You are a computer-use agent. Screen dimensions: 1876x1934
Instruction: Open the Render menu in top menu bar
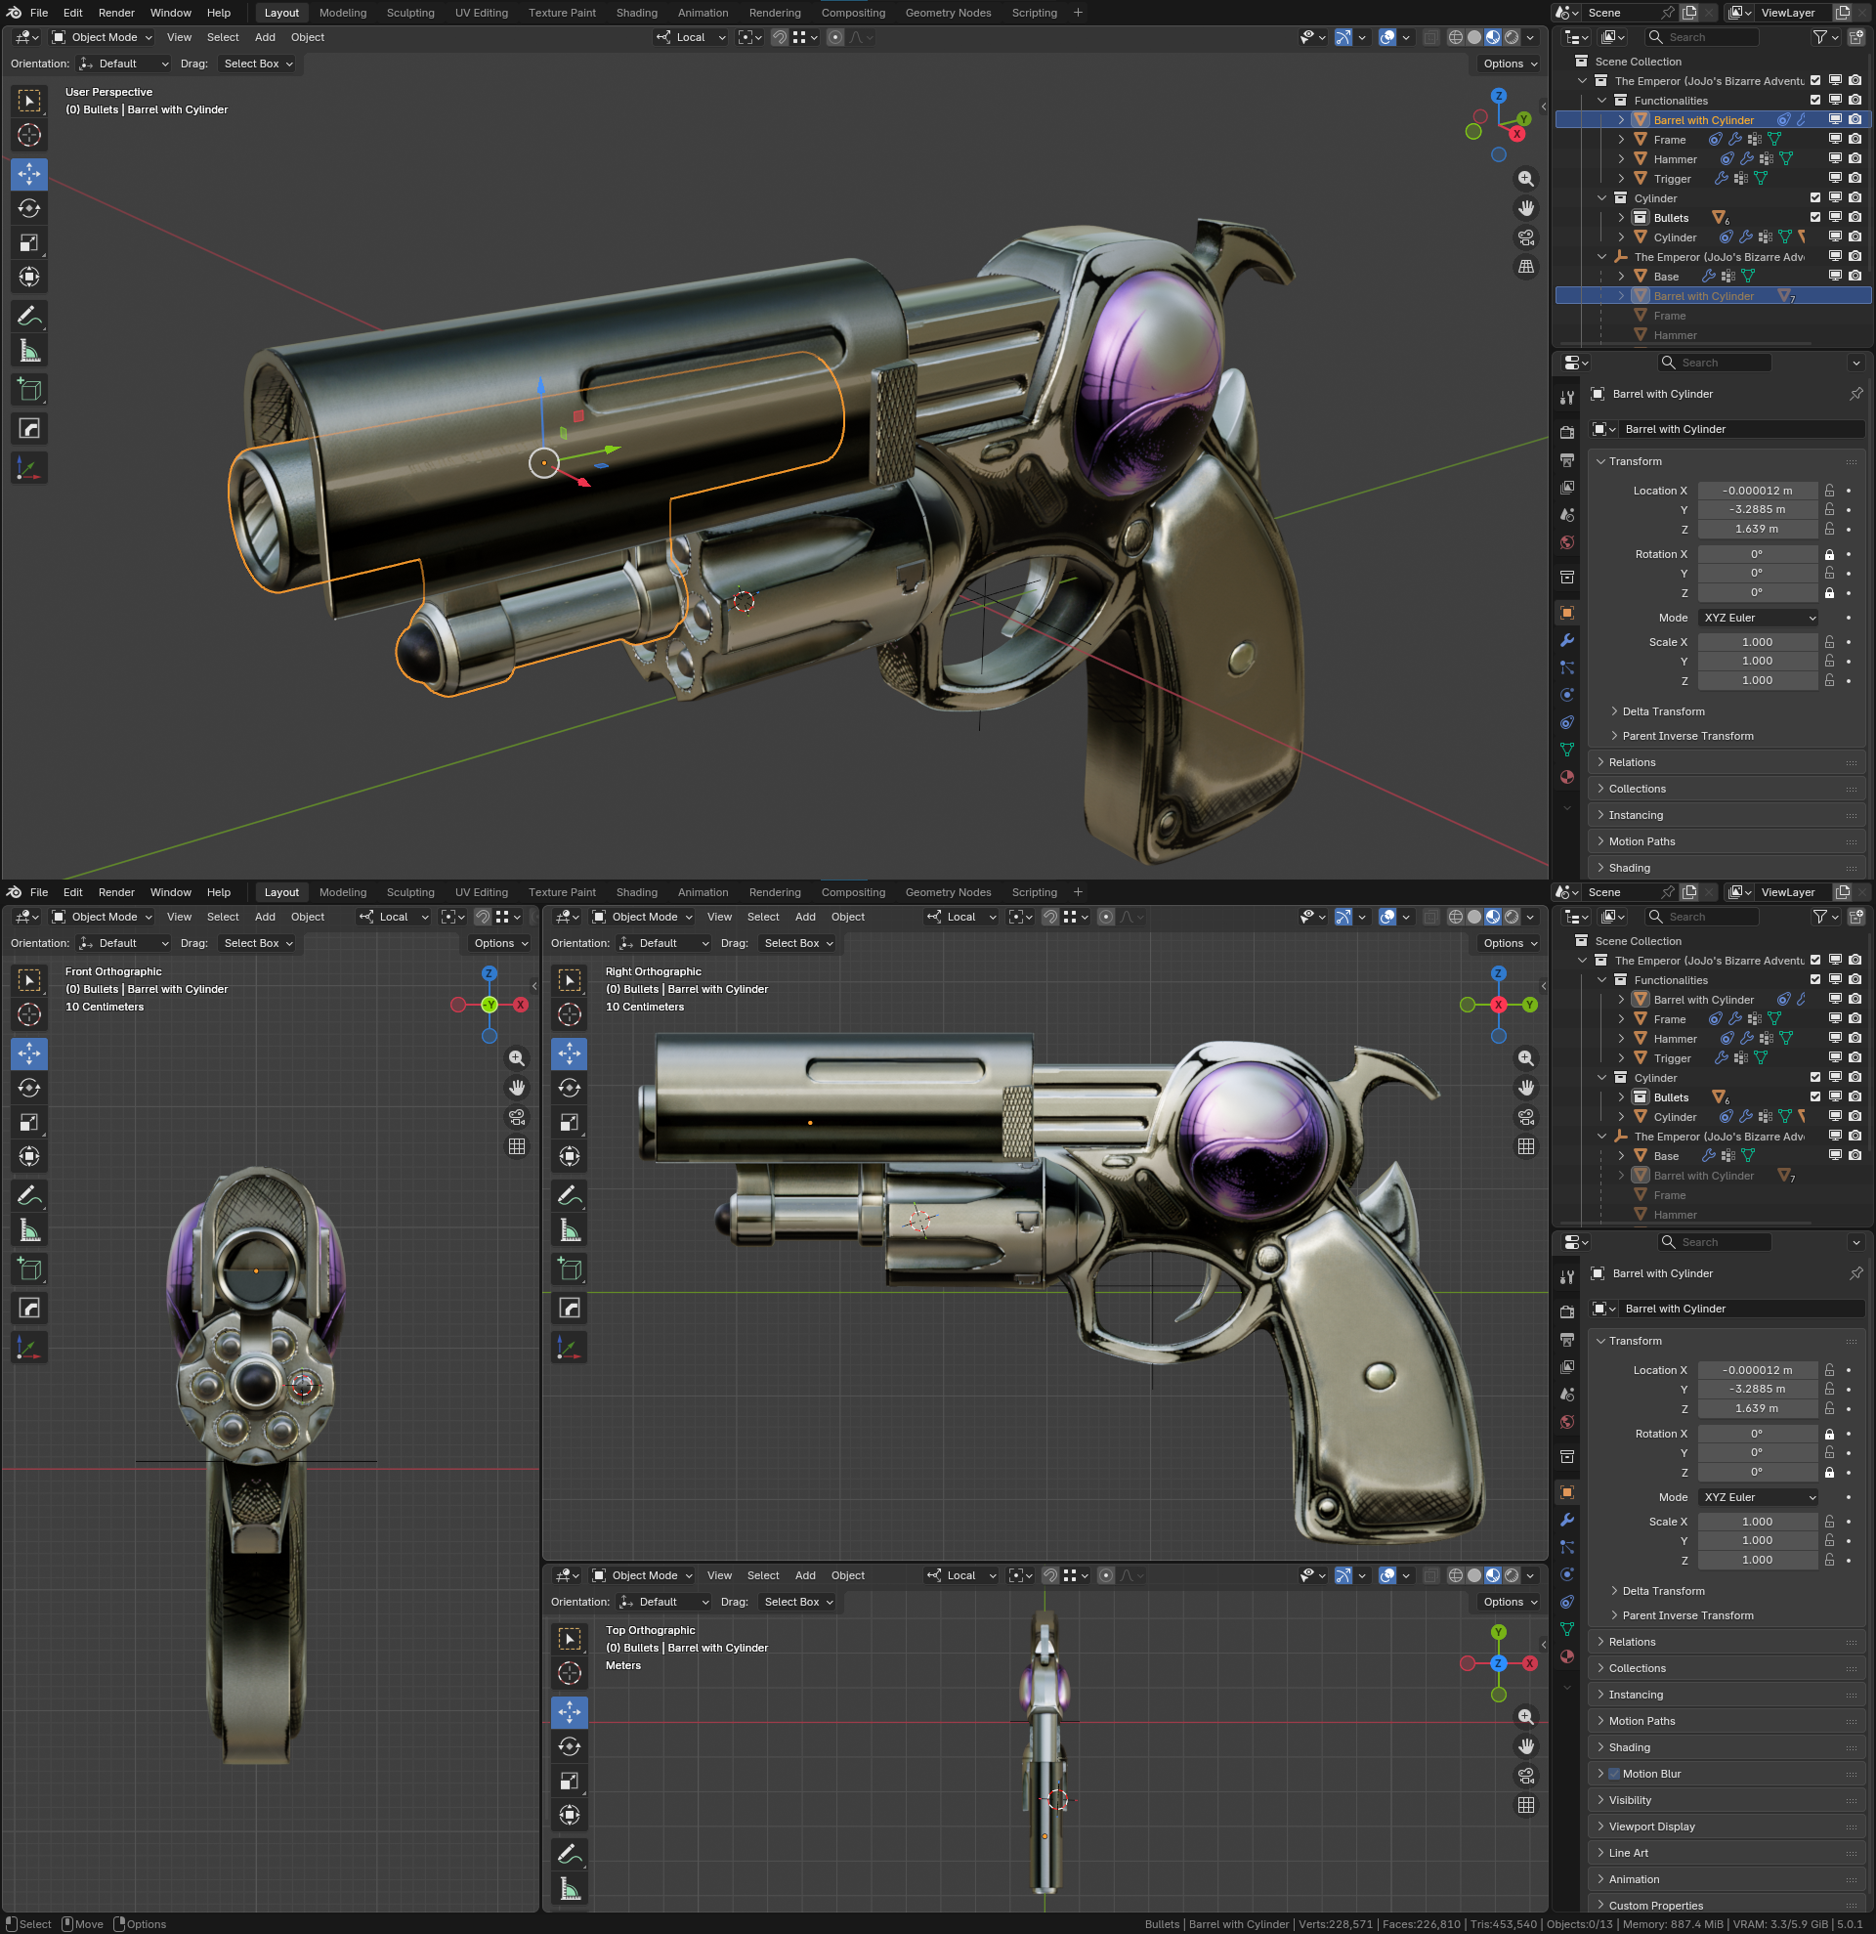pos(116,13)
